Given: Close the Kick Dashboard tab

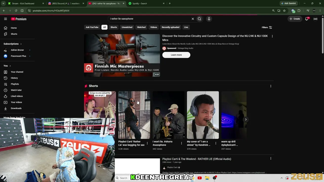Looking at the screenshot, I should 43,4.
